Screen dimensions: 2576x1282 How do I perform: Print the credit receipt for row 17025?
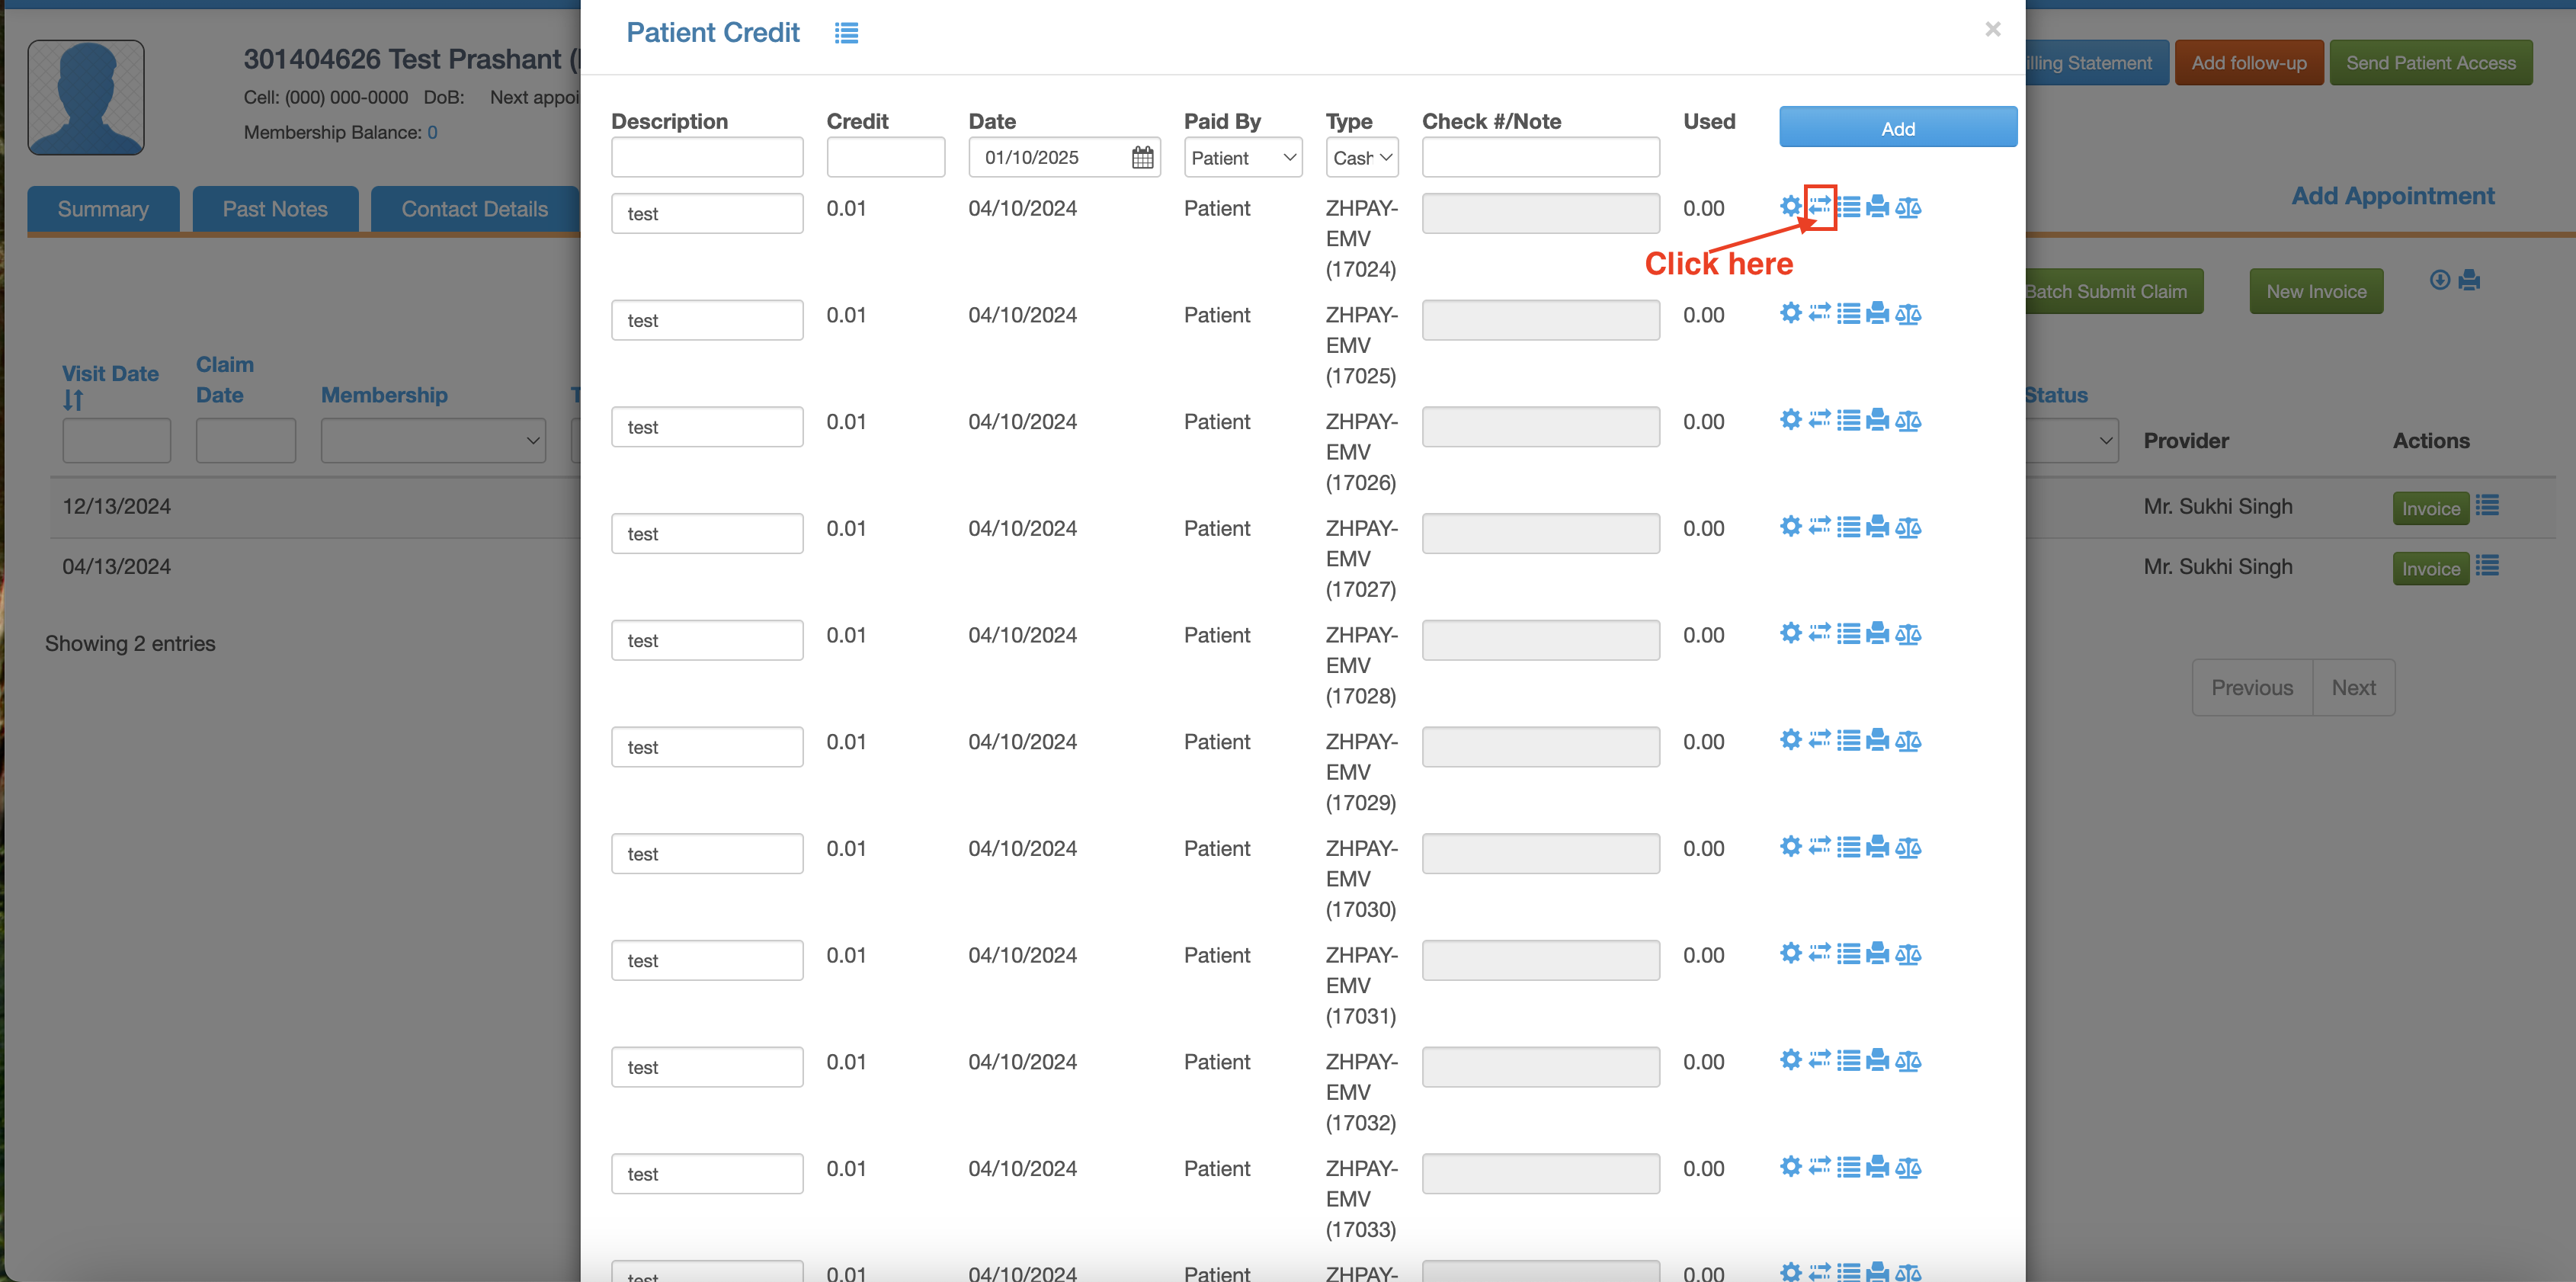(x=1877, y=313)
